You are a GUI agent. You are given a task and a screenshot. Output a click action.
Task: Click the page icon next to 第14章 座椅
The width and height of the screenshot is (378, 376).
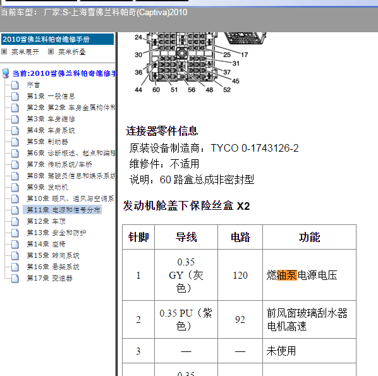15,244
